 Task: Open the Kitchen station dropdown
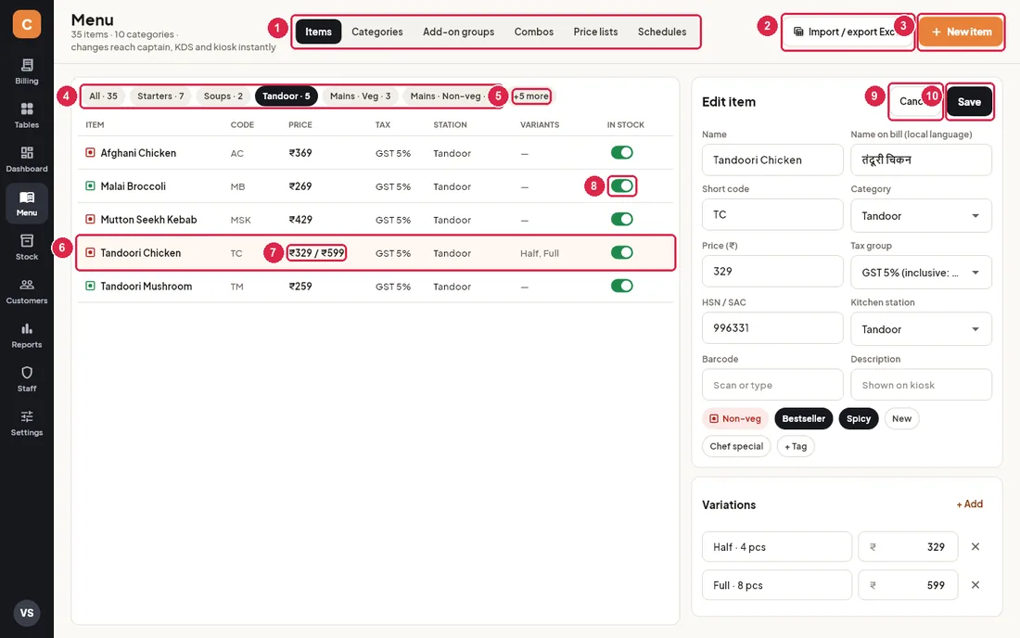[x=921, y=329]
